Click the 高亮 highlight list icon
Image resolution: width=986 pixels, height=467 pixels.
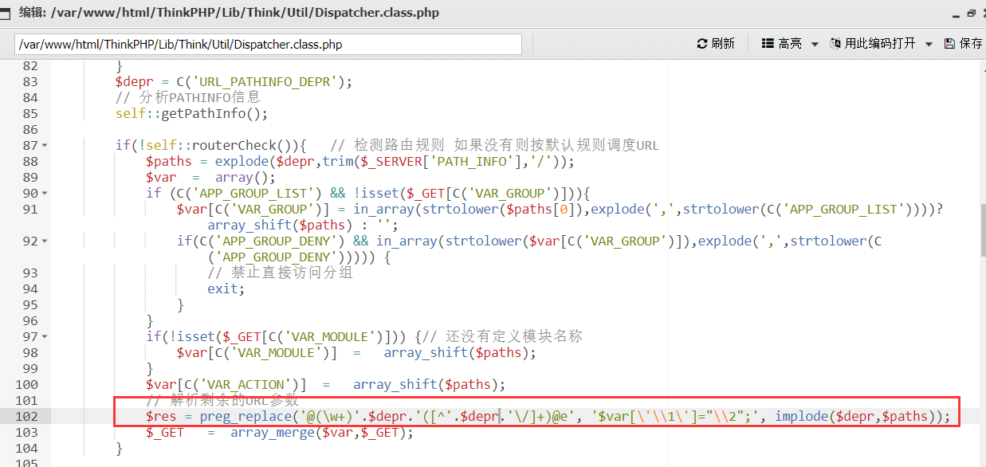768,44
